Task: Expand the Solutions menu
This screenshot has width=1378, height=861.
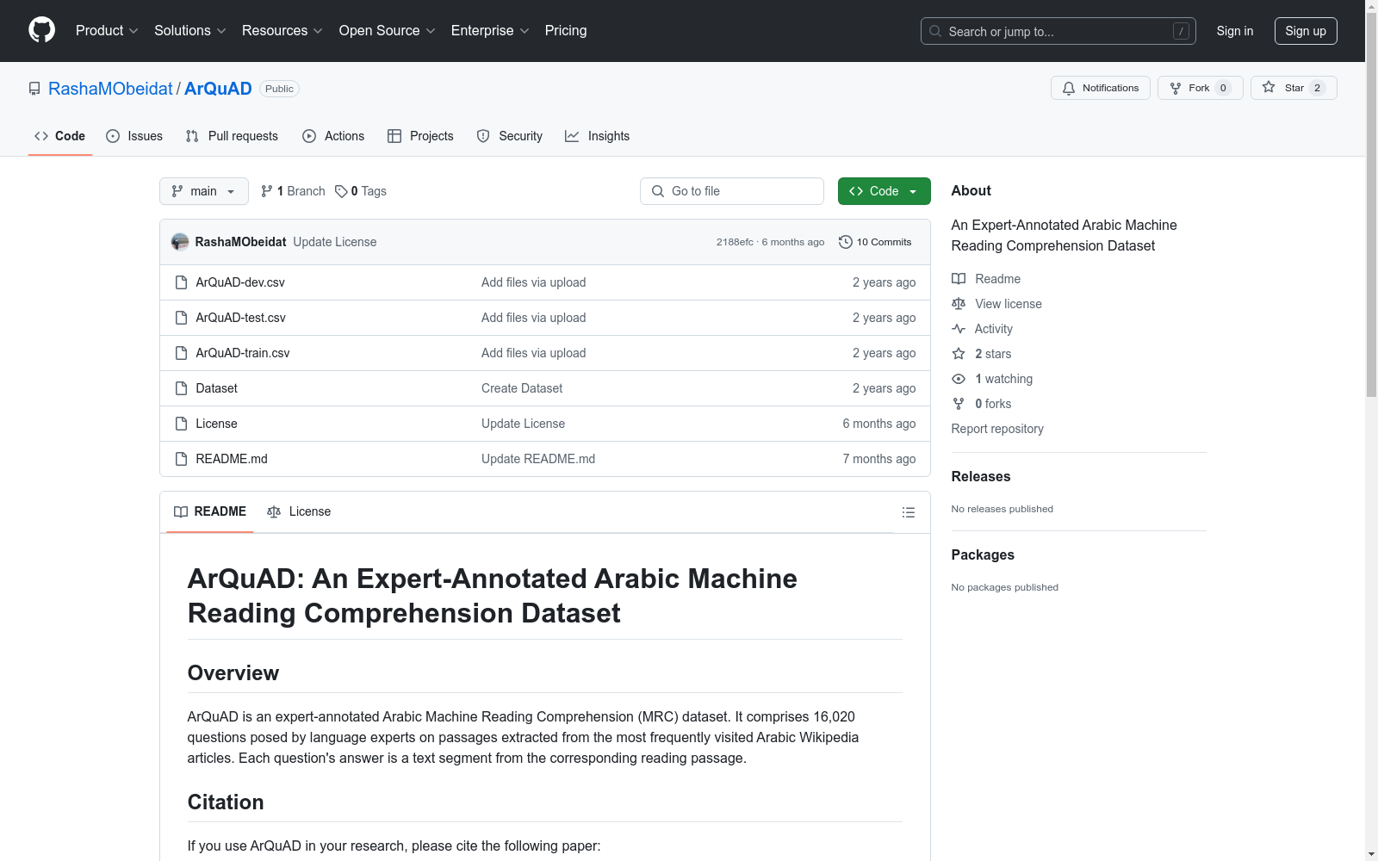Action: (190, 31)
